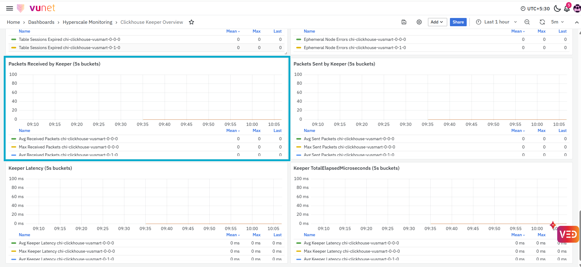Screen dimensions: 581x267
Task: Zoom out the time range
Action: (527, 22)
